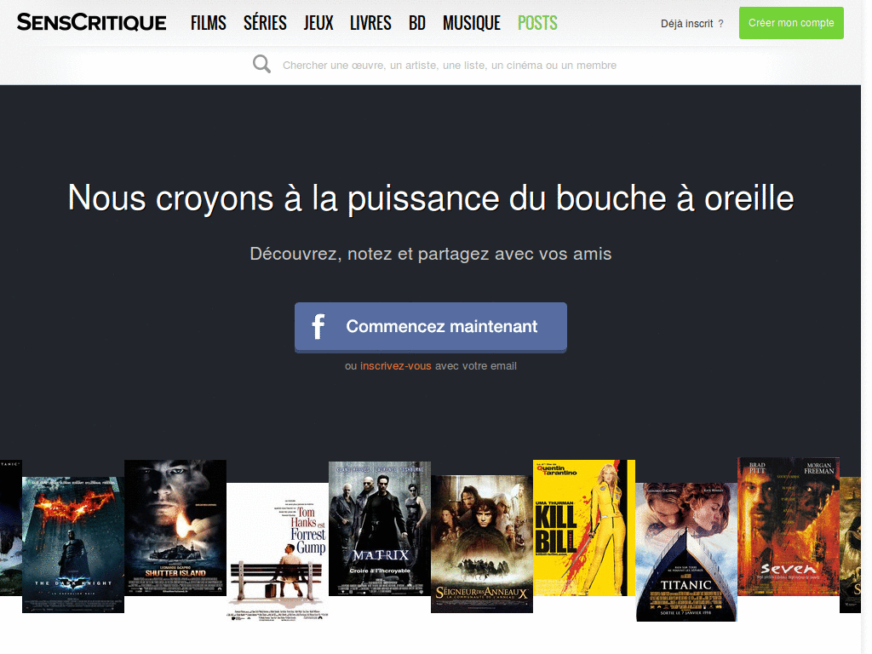This screenshot has width=872, height=654.
Task: Select the Titanic poster
Action: coord(686,552)
